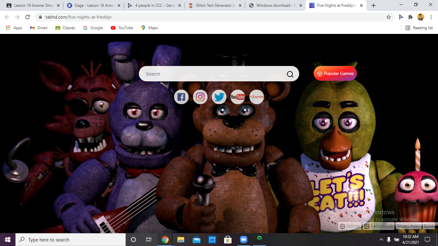Open the Privacy Policy link
This screenshot has height=246, width=438.
(x=408, y=226)
